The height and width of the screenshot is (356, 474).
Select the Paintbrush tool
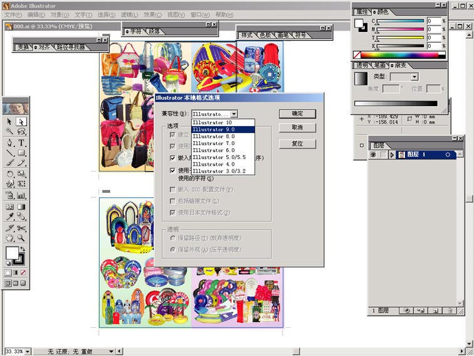click(x=9, y=163)
